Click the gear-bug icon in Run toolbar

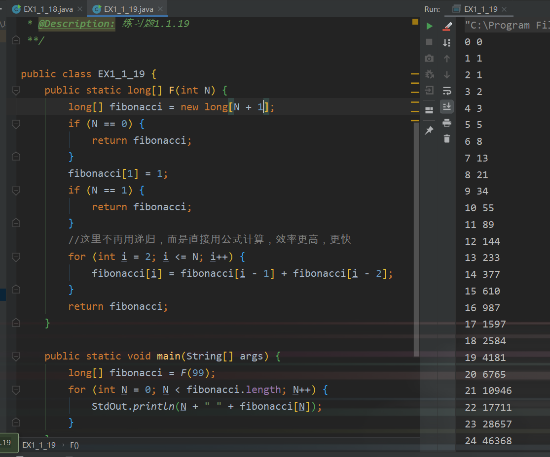click(x=429, y=74)
